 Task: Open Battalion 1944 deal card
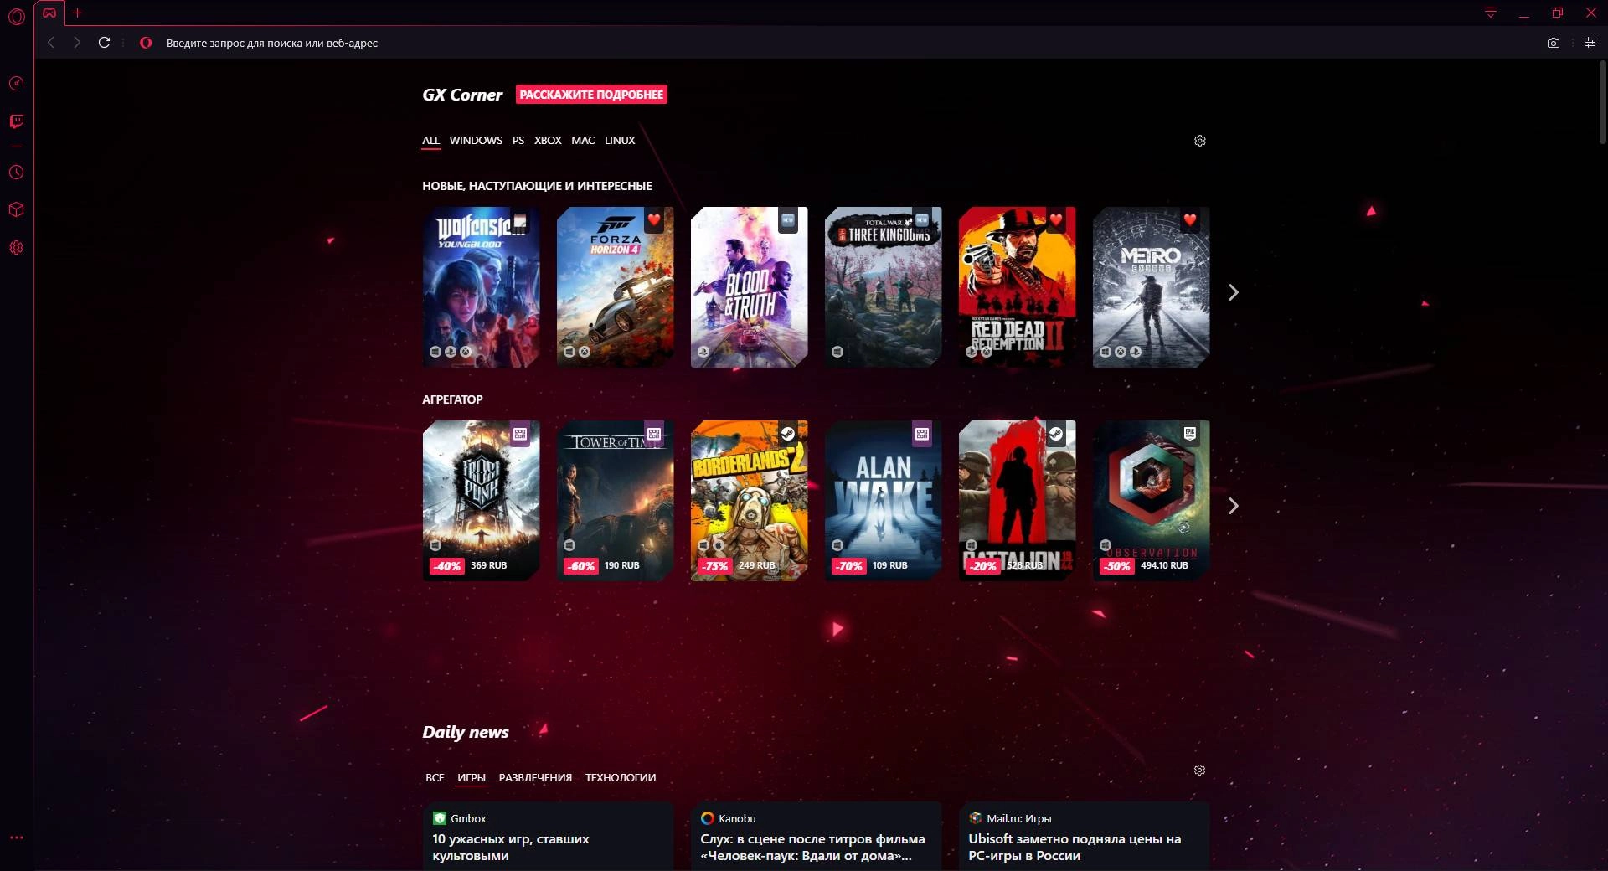1017,501
